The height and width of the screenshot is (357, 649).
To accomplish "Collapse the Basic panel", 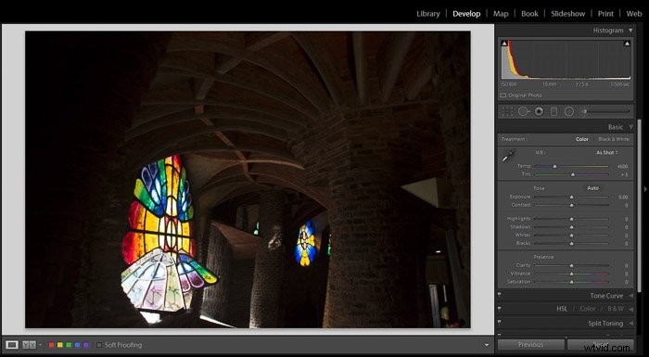I will 630,127.
